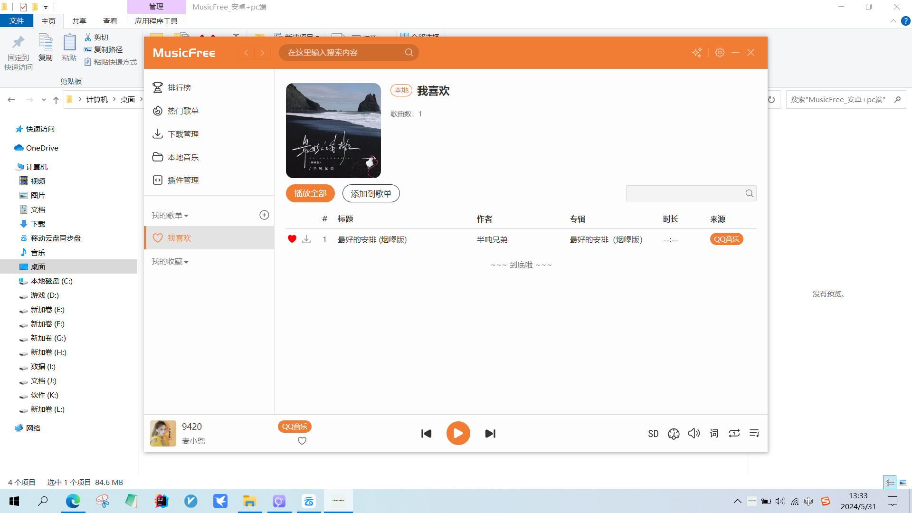Open the SD quality selector

[653, 434]
